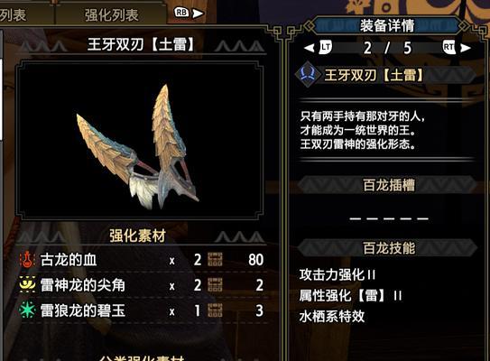The height and width of the screenshot is (361, 490).
Task: Click the item box icon beside 雷狼龙的碧玉
Action: pos(216,310)
